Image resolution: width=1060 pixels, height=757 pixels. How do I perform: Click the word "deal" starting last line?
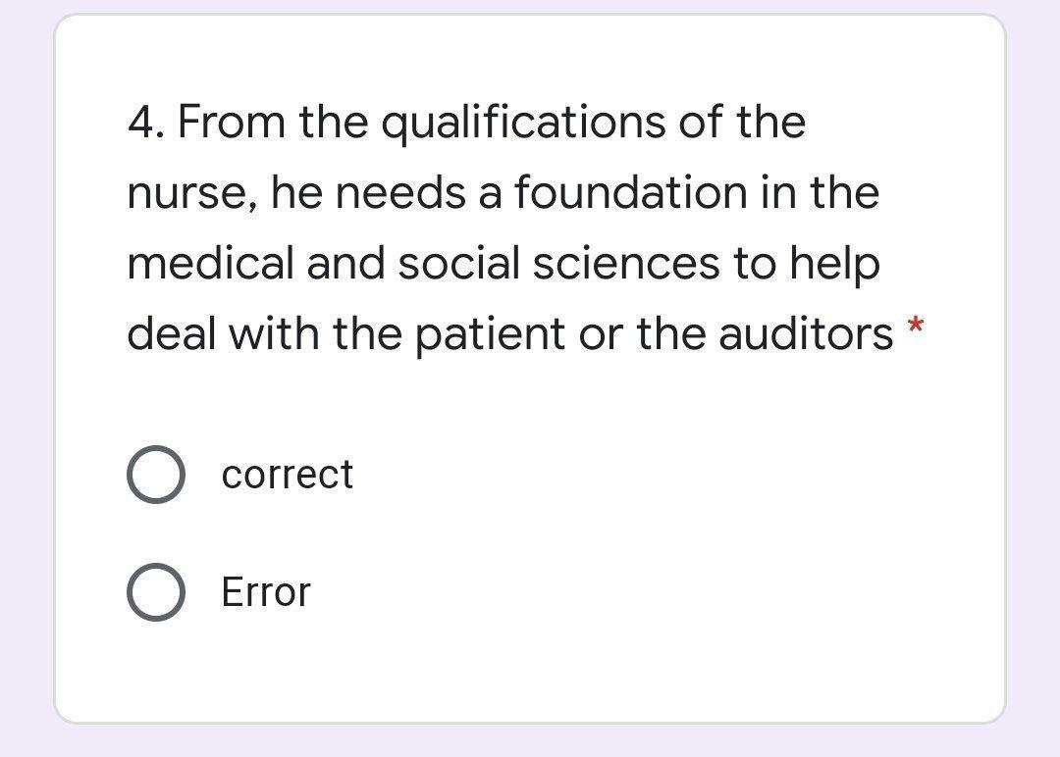pyautogui.click(x=171, y=335)
